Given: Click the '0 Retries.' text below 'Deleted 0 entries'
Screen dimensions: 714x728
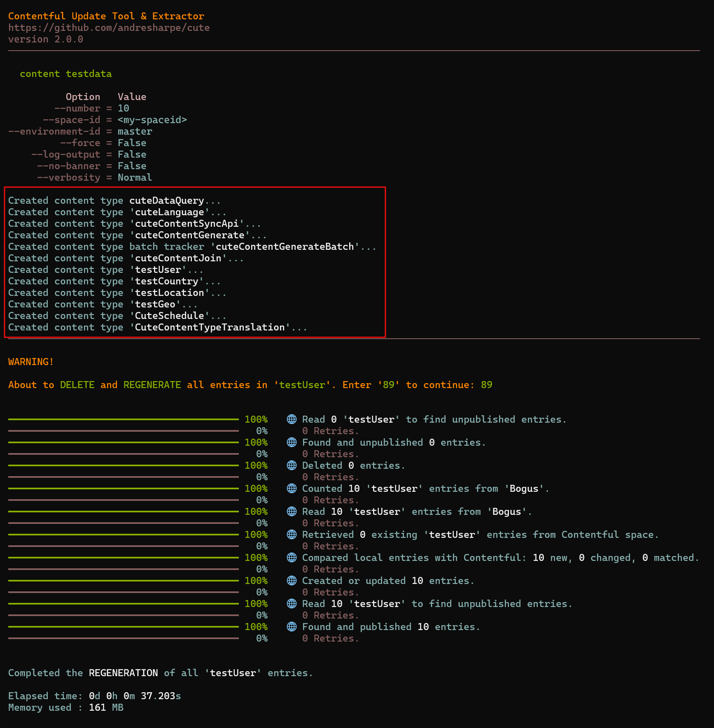Looking at the screenshot, I should click(x=331, y=477).
